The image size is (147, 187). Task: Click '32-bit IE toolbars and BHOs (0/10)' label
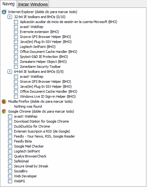click(40, 17)
